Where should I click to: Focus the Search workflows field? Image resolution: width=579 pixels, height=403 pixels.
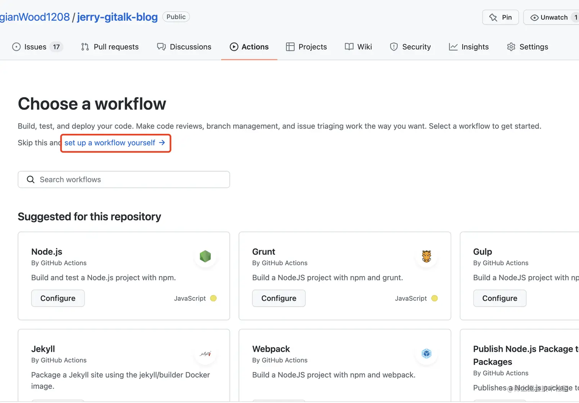pos(124,179)
